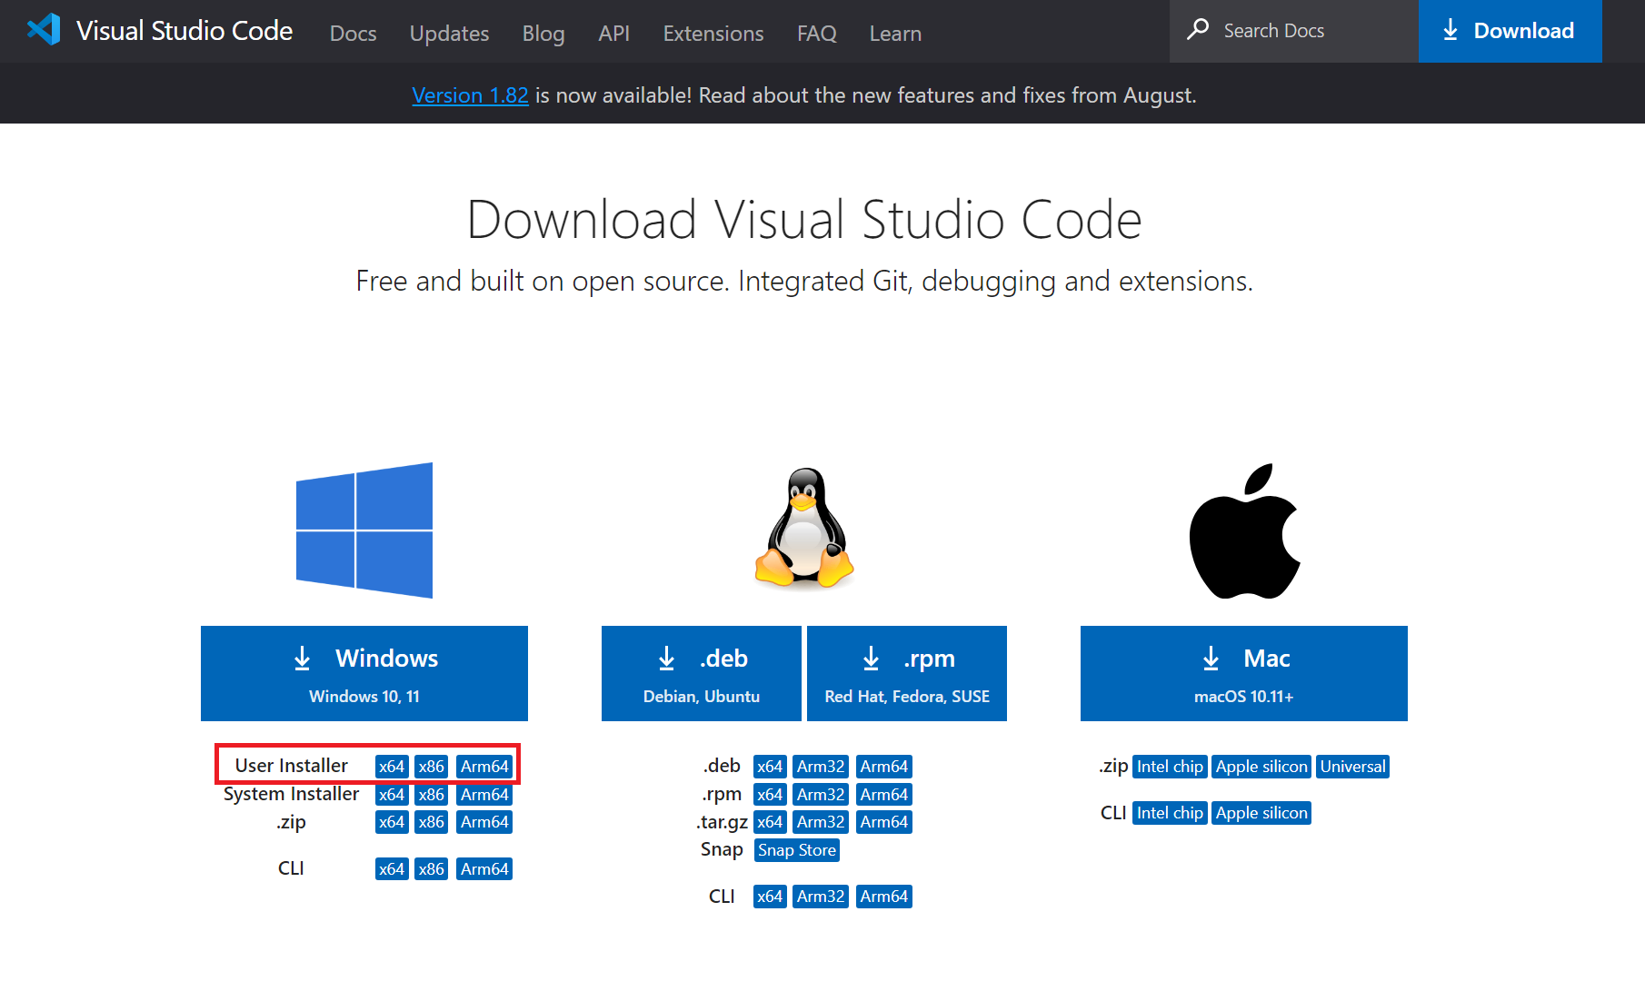
Task: Download Linux CLI Arm64 build
Action: (x=884, y=897)
